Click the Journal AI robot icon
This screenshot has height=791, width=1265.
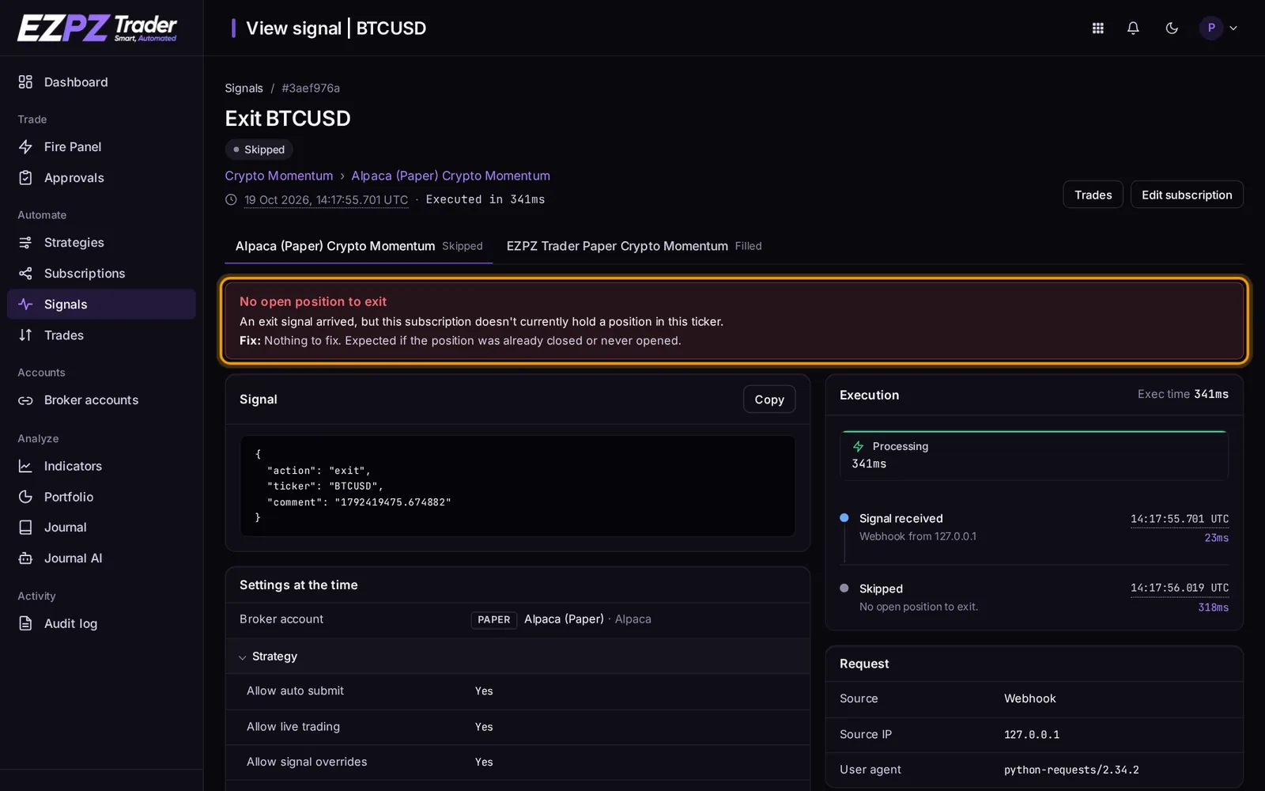pos(25,558)
